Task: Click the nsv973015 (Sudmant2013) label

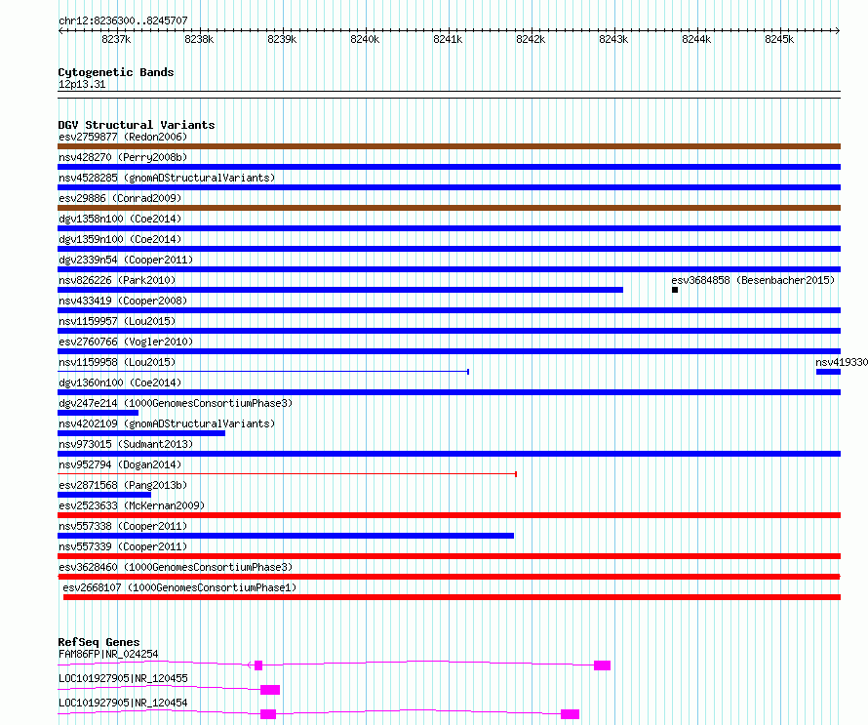Action: tap(126, 444)
